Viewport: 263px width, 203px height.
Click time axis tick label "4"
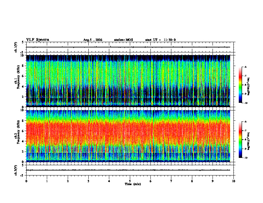coord(109,181)
